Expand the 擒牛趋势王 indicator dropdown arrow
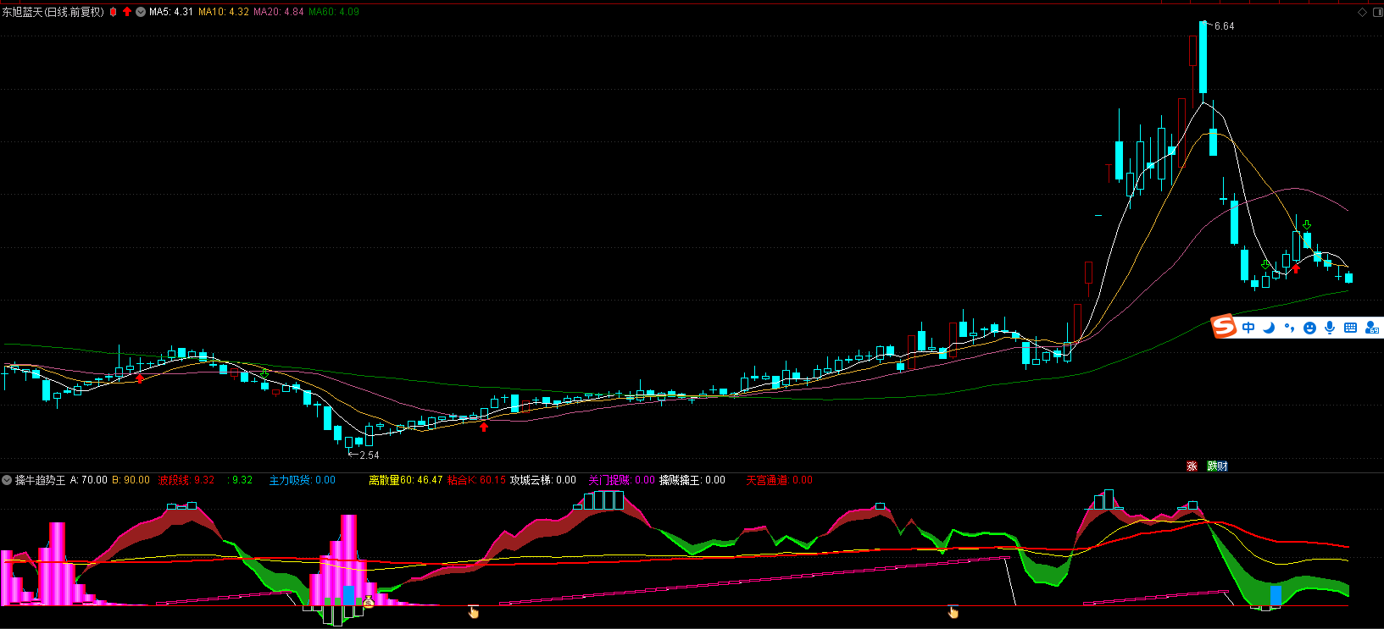Image resolution: width=1384 pixels, height=629 pixels. coord(7,480)
